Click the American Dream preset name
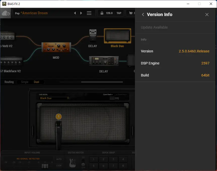 (x=34, y=13)
